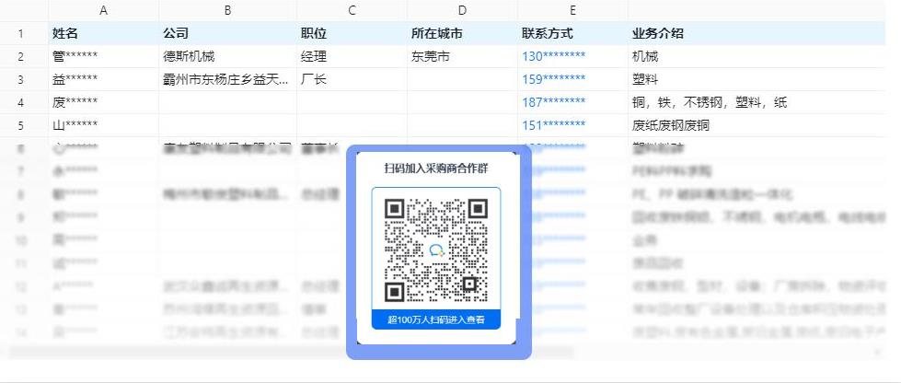Click the 姓名 header cell
The image size is (901, 383).
tap(103, 33)
